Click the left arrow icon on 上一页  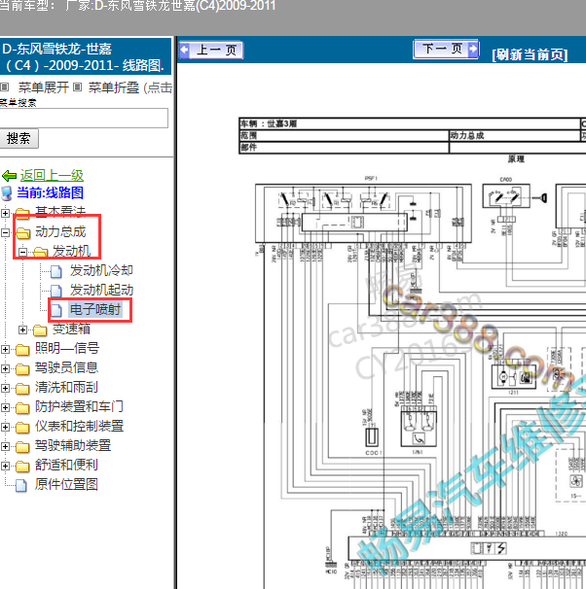pyautogui.click(x=185, y=50)
